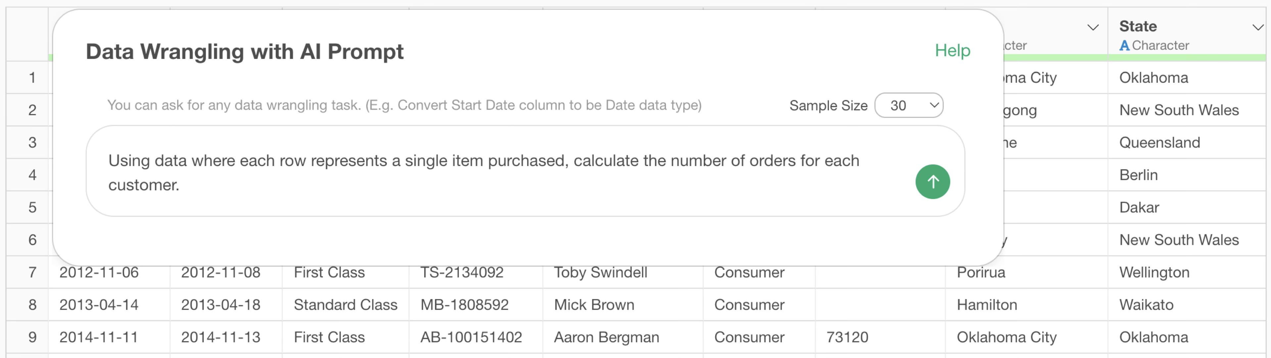Select the Queensland state cell

(1159, 143)
